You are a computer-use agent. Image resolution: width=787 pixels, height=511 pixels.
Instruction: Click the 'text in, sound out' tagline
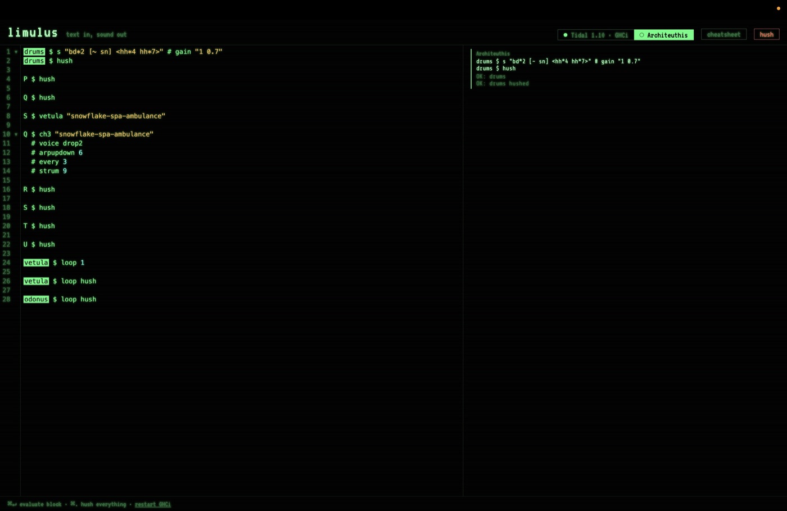tap(96, 35)
